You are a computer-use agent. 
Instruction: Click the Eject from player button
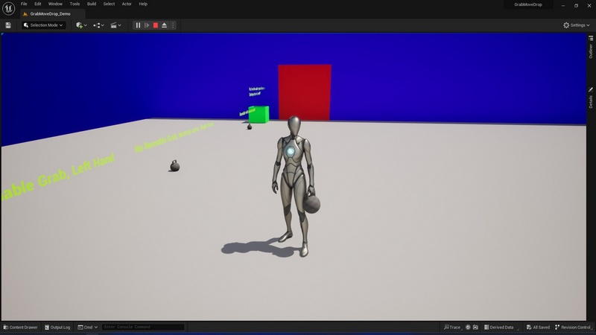coord(165,25)
